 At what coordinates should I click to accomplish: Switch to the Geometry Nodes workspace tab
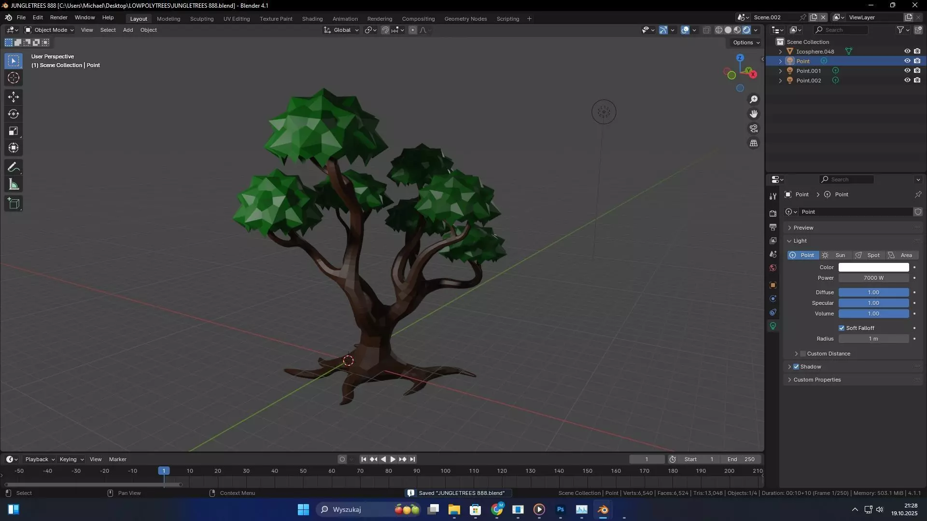tap(465, 19)
